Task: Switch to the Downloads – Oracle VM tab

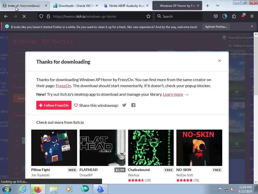Action: (x=76, y=6)
